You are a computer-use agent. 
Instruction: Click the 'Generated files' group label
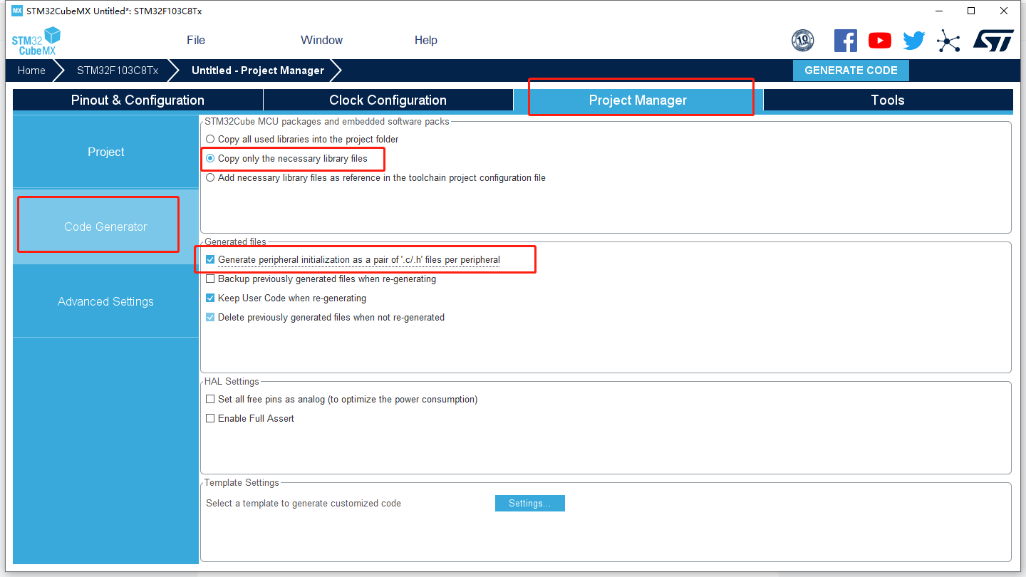pos(235,242)
